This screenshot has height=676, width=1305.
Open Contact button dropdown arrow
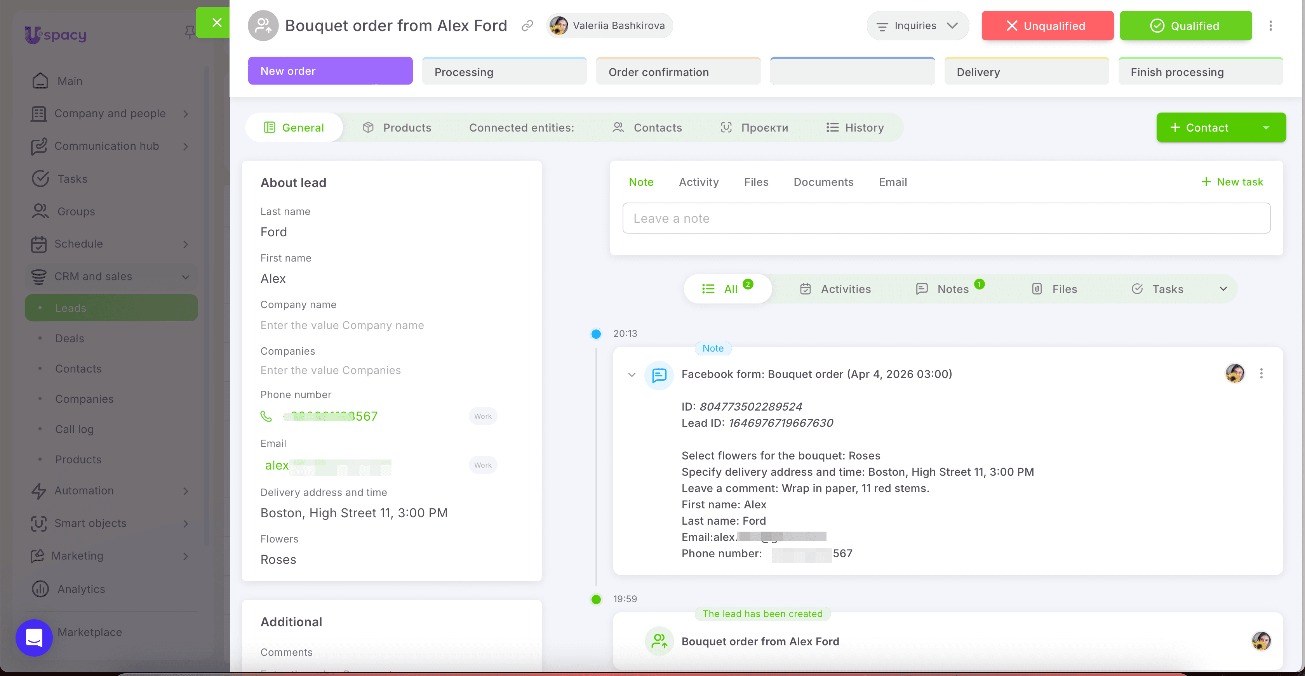click(1266, 128)
